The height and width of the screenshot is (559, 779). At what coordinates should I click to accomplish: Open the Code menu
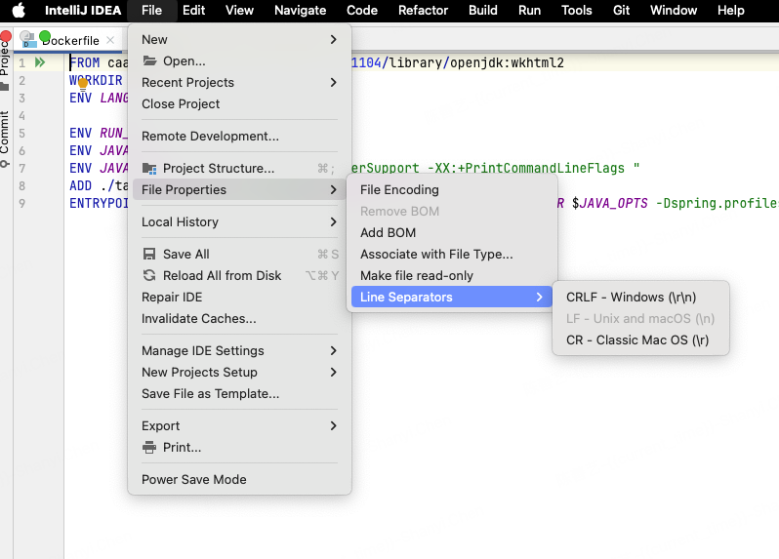[362, 10]
